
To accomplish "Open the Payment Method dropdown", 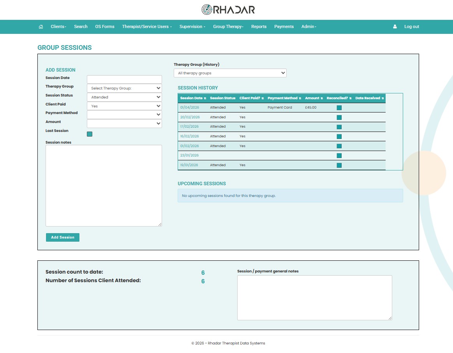I will [124, 114].
